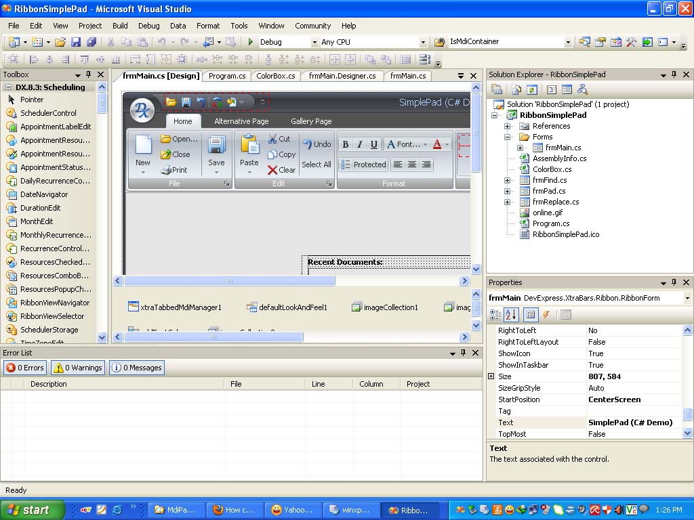Click the align right icon in Format group
This screenshot has width=694, height=520.
pyautogui.click(x=426, y=165)
